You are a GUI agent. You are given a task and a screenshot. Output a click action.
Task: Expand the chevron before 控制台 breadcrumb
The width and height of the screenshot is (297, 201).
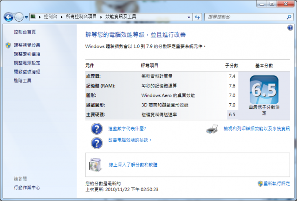[x=40, y=17]
